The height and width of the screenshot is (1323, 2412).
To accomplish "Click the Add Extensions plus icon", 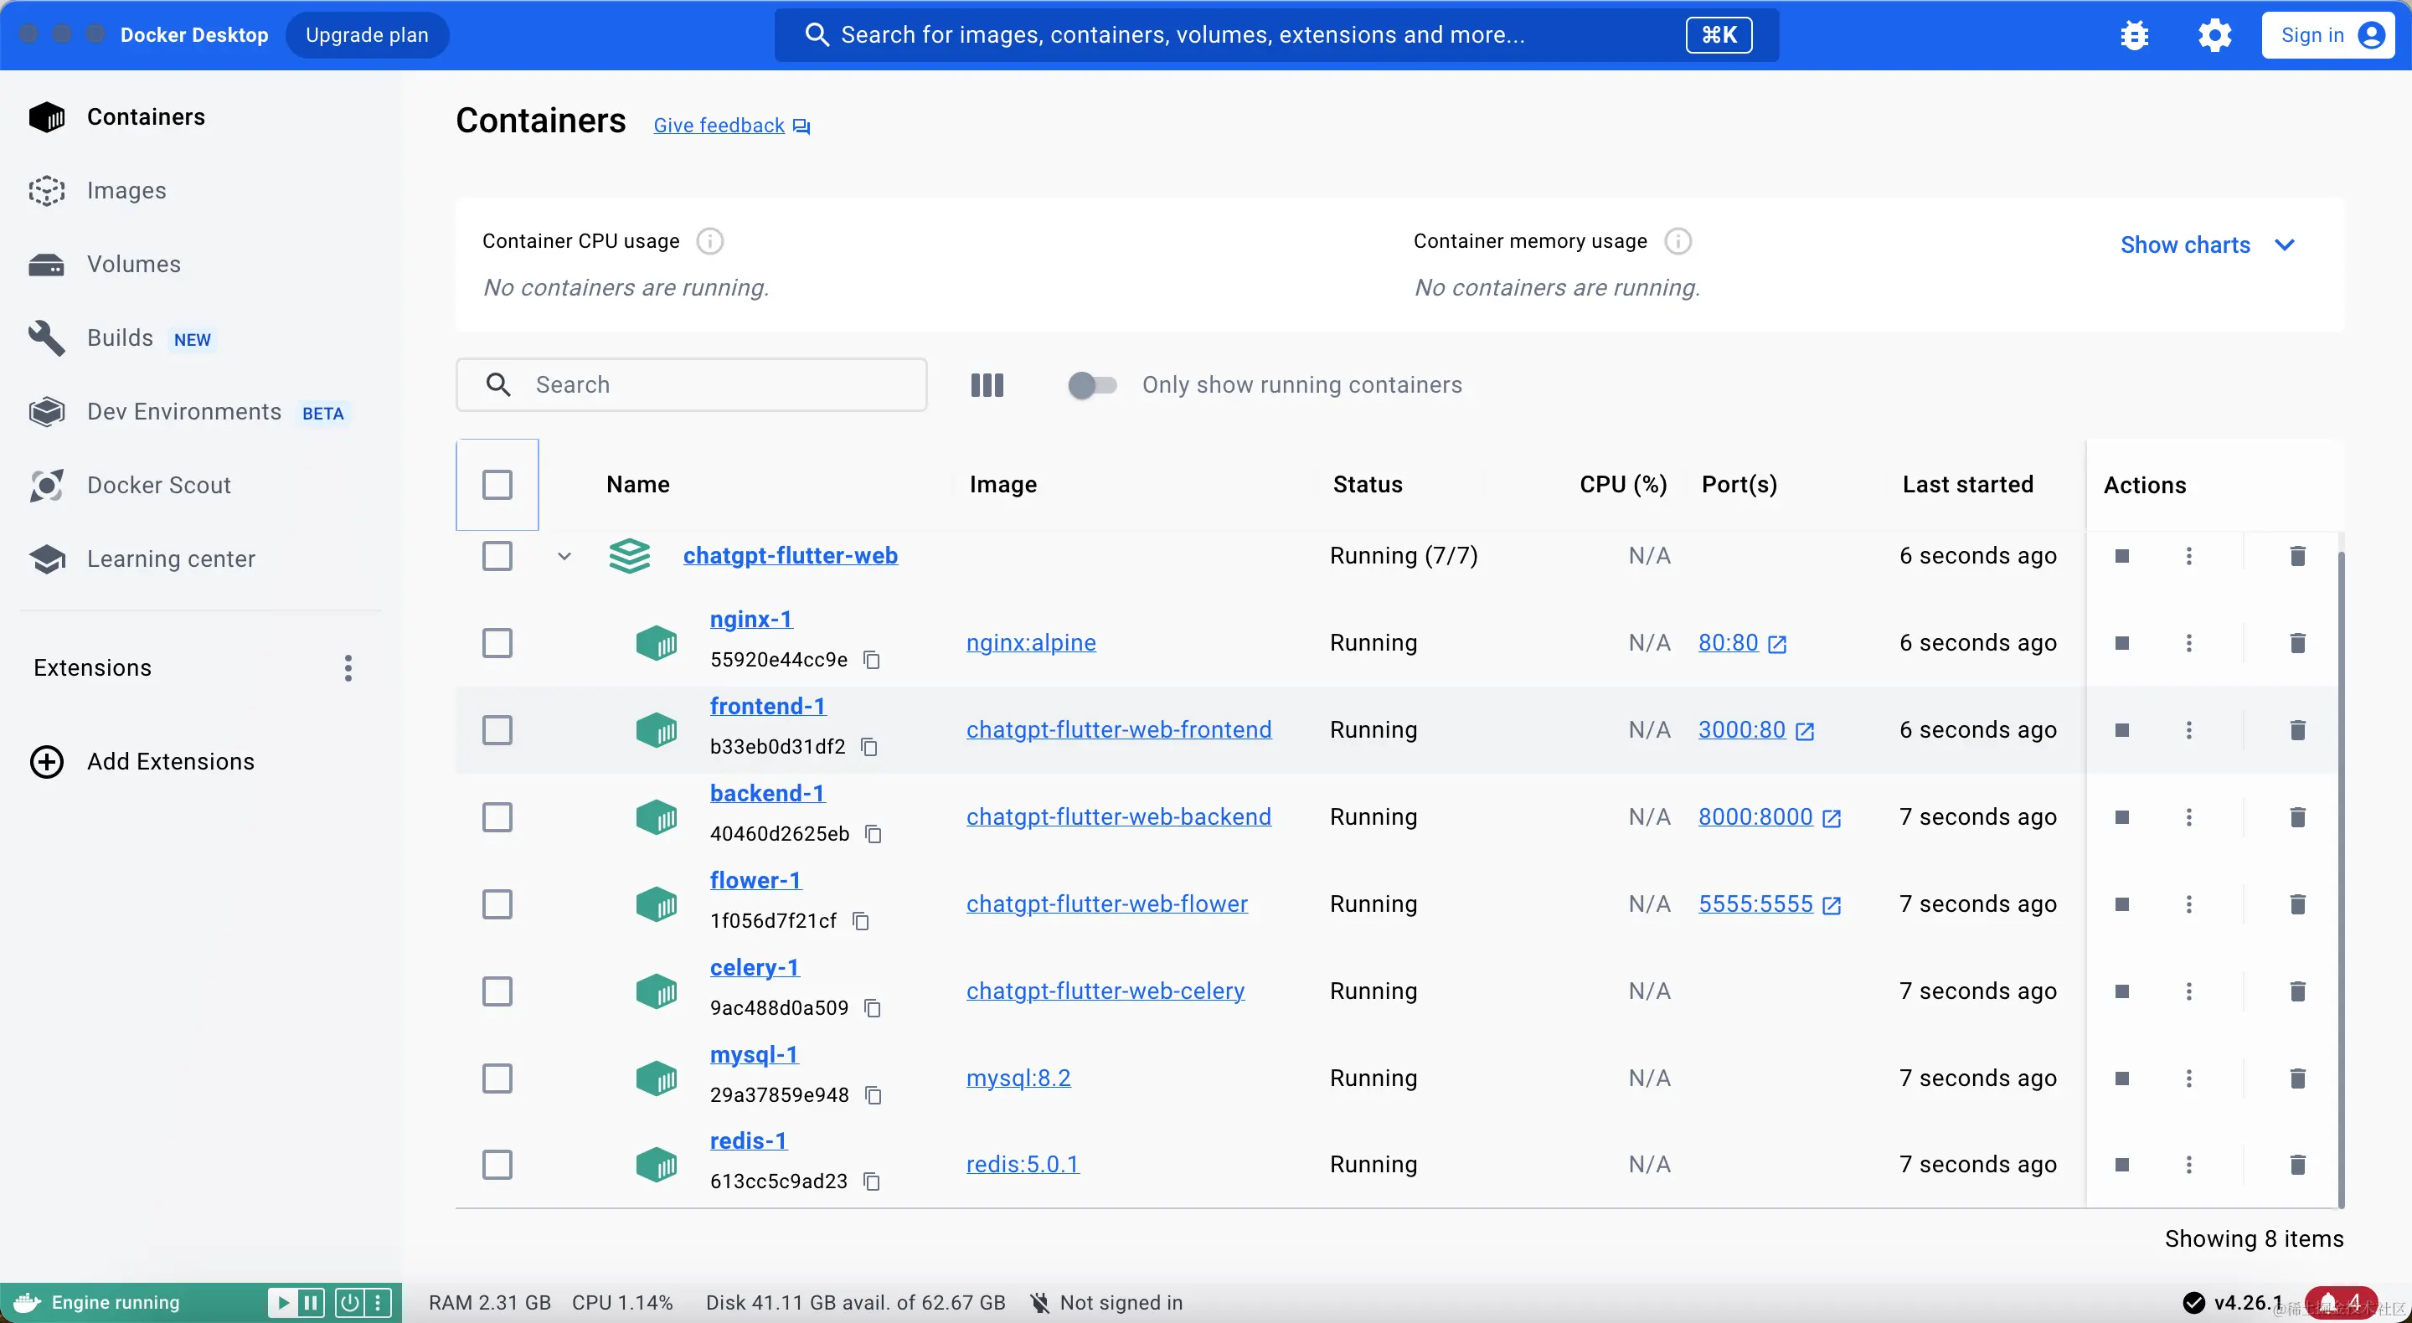I will 47,762.
